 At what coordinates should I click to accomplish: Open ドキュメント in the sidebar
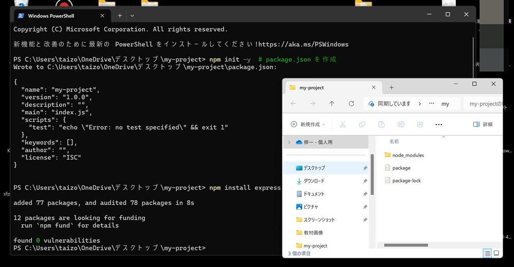(x=310, y=194)
